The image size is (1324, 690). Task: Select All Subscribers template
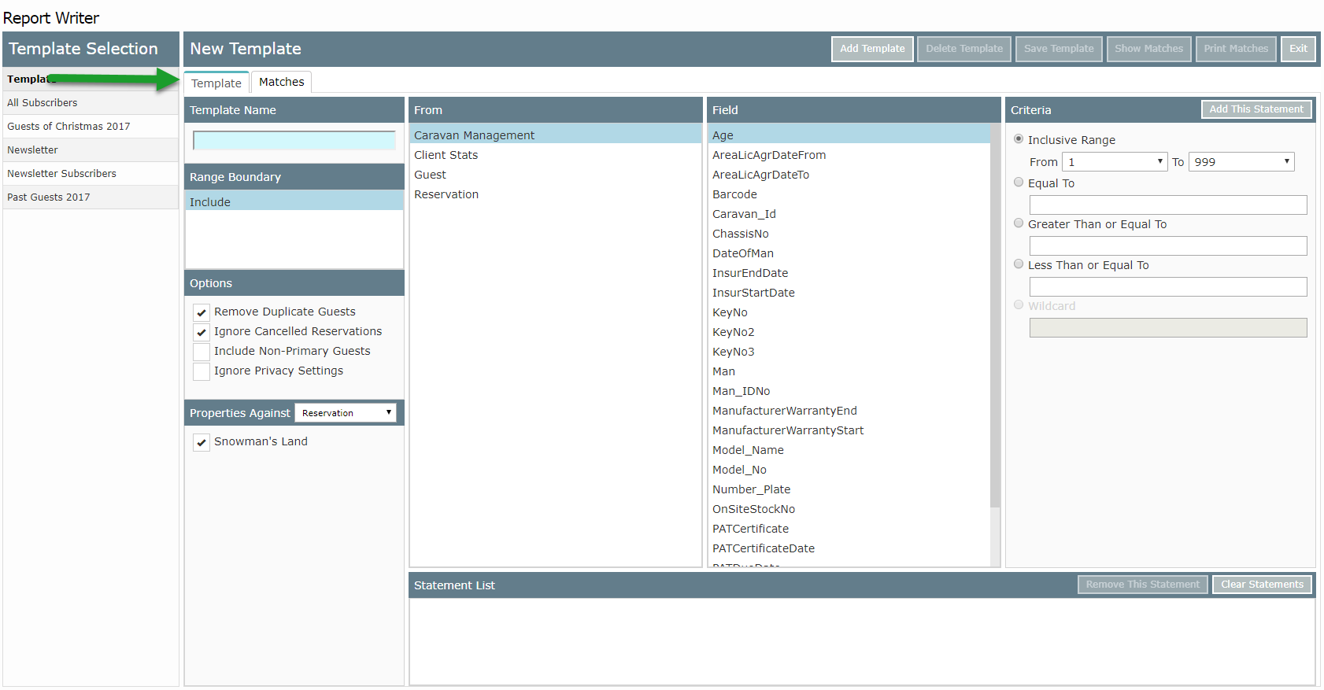[x=91, y=103]
